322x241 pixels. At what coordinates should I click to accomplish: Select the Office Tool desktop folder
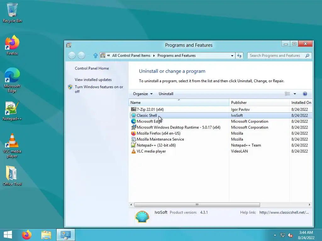click(12, 176)
